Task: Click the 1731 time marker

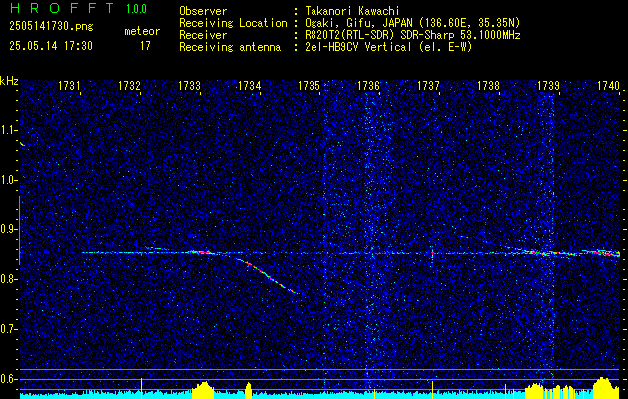Action: 69,85
